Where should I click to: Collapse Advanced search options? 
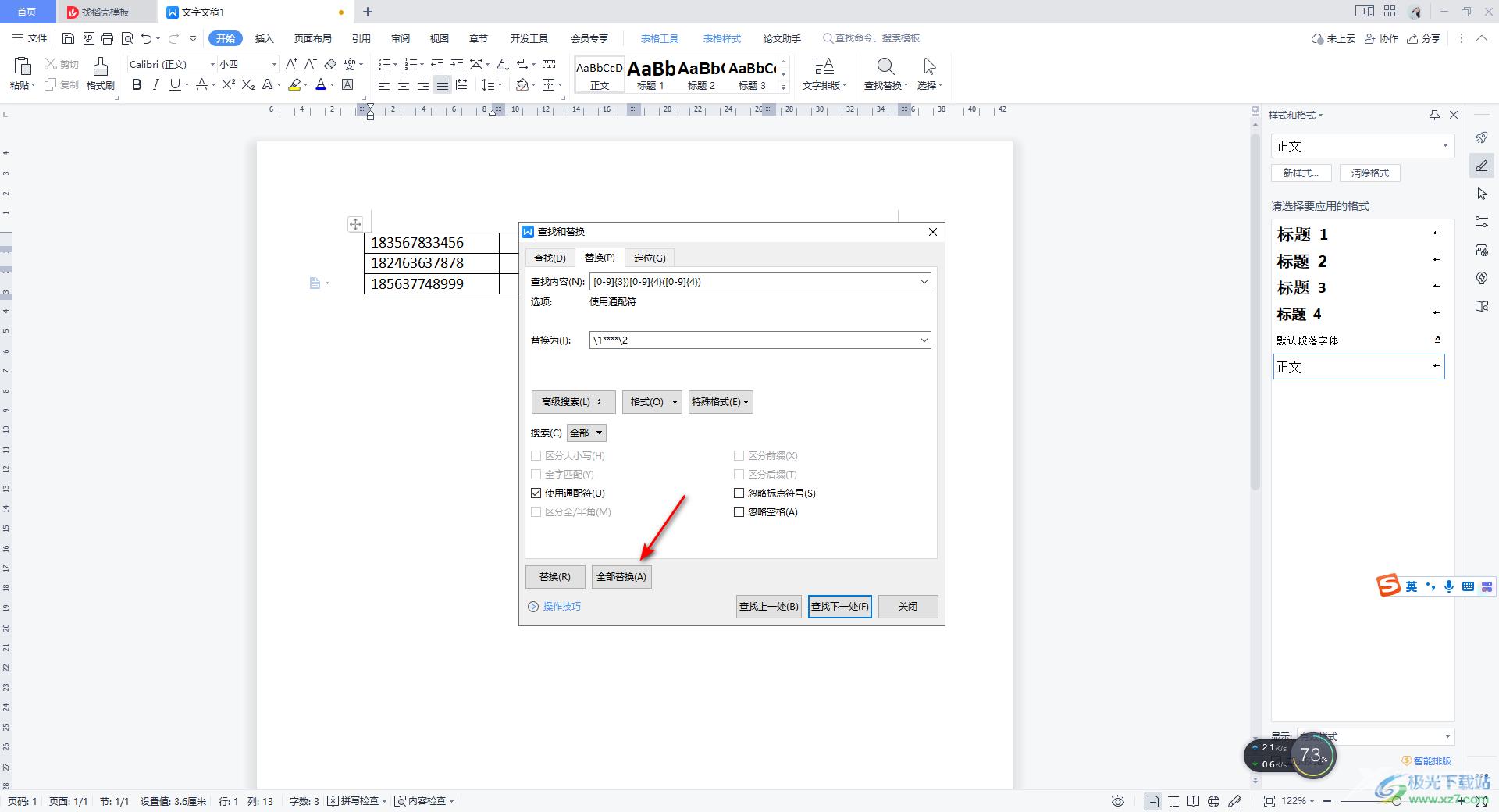(x=573, y=402)
